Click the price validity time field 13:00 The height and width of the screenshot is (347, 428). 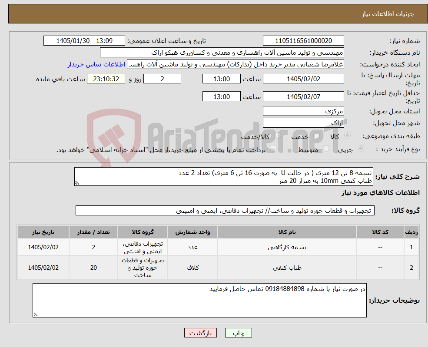(221, 96)
